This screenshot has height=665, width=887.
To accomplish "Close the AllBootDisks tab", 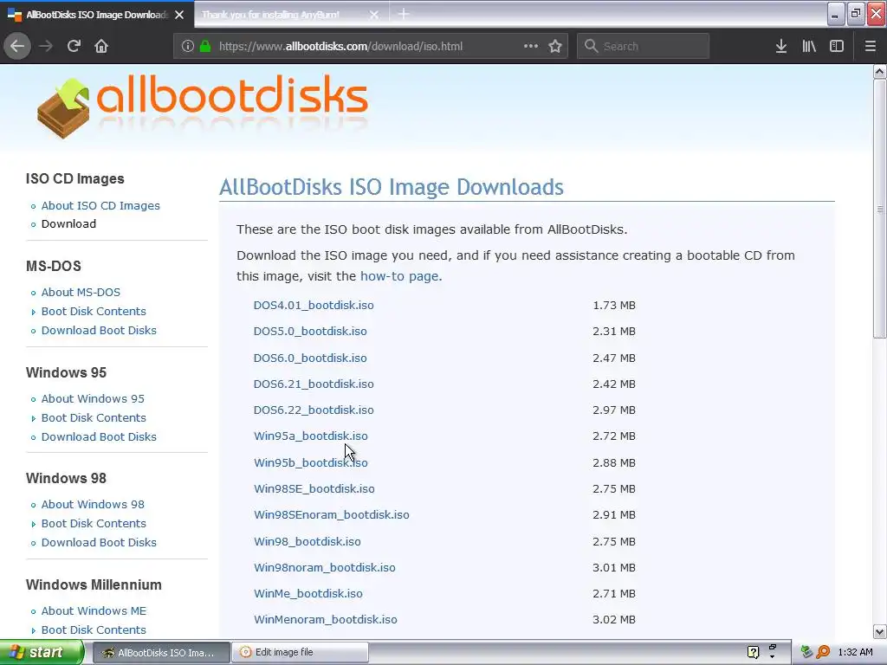I will [x=179, y=15].
